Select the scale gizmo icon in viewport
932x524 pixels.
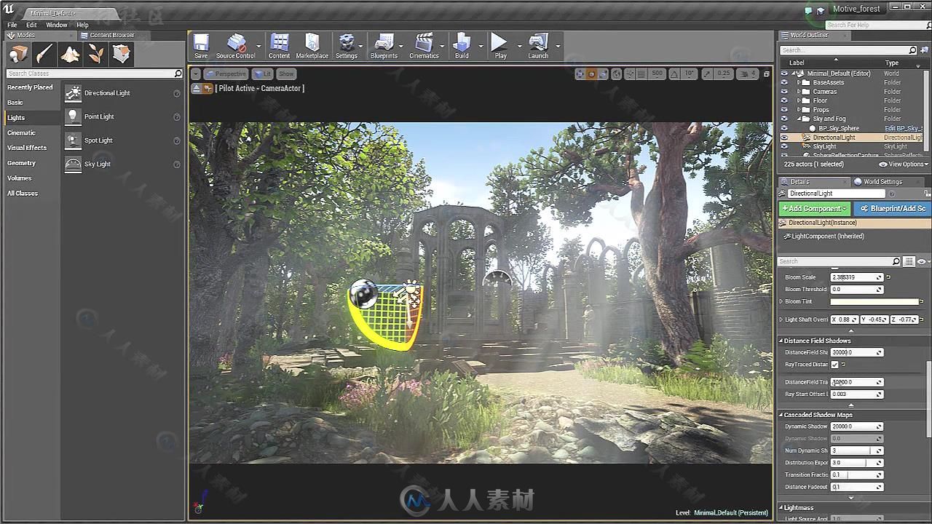coord(603,74)
